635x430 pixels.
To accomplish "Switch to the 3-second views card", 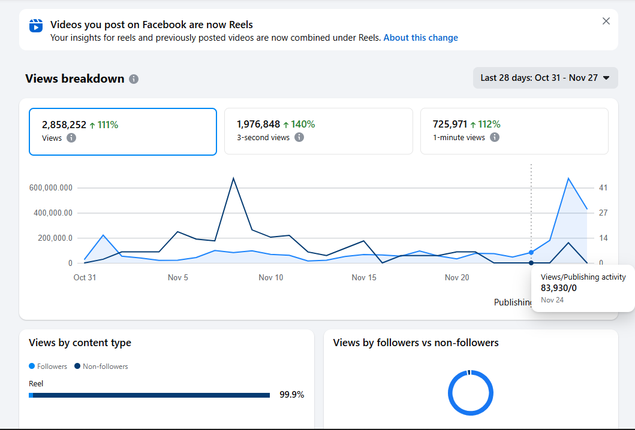I will pos(318,131).
